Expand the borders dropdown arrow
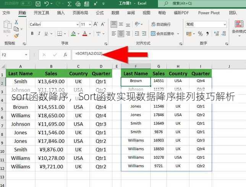Image resolution: width=246 pixels, height=187 pixels. pos(65,34)
